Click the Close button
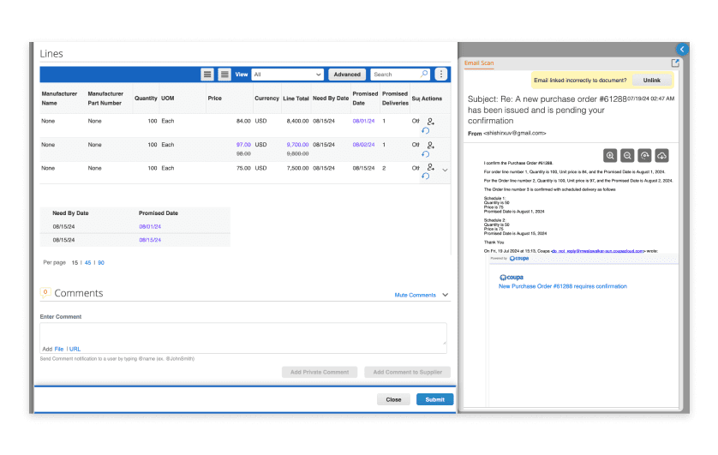This screenshot has width=718, height=455. tap(393, 399)
